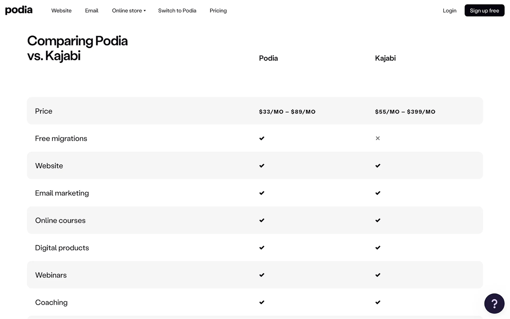The image size is (510, 319).
Task: Click Kajabi X mark for Free migrations
Action: [378, 138]
